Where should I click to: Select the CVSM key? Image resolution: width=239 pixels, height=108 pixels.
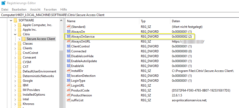point(27,62)
